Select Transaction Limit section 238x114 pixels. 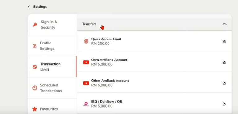click(52, 67)
